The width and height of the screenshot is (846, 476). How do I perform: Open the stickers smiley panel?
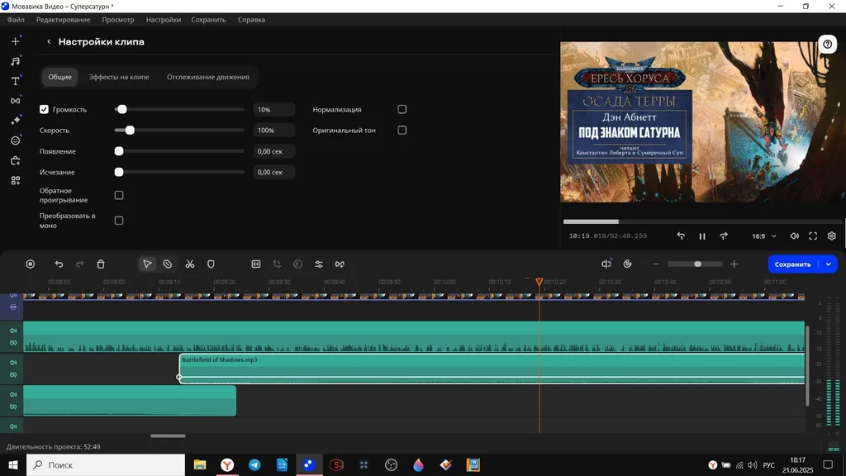(x=15, y=140)
